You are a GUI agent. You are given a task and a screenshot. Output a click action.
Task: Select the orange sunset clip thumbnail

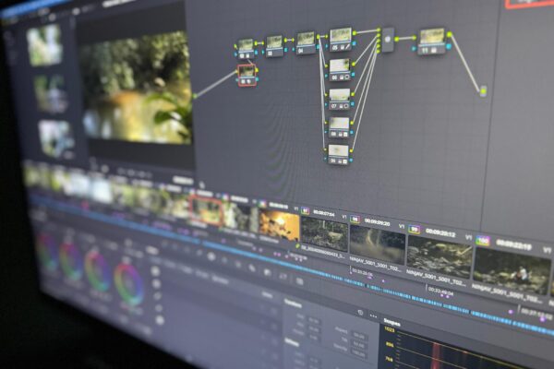coord(279,225)
